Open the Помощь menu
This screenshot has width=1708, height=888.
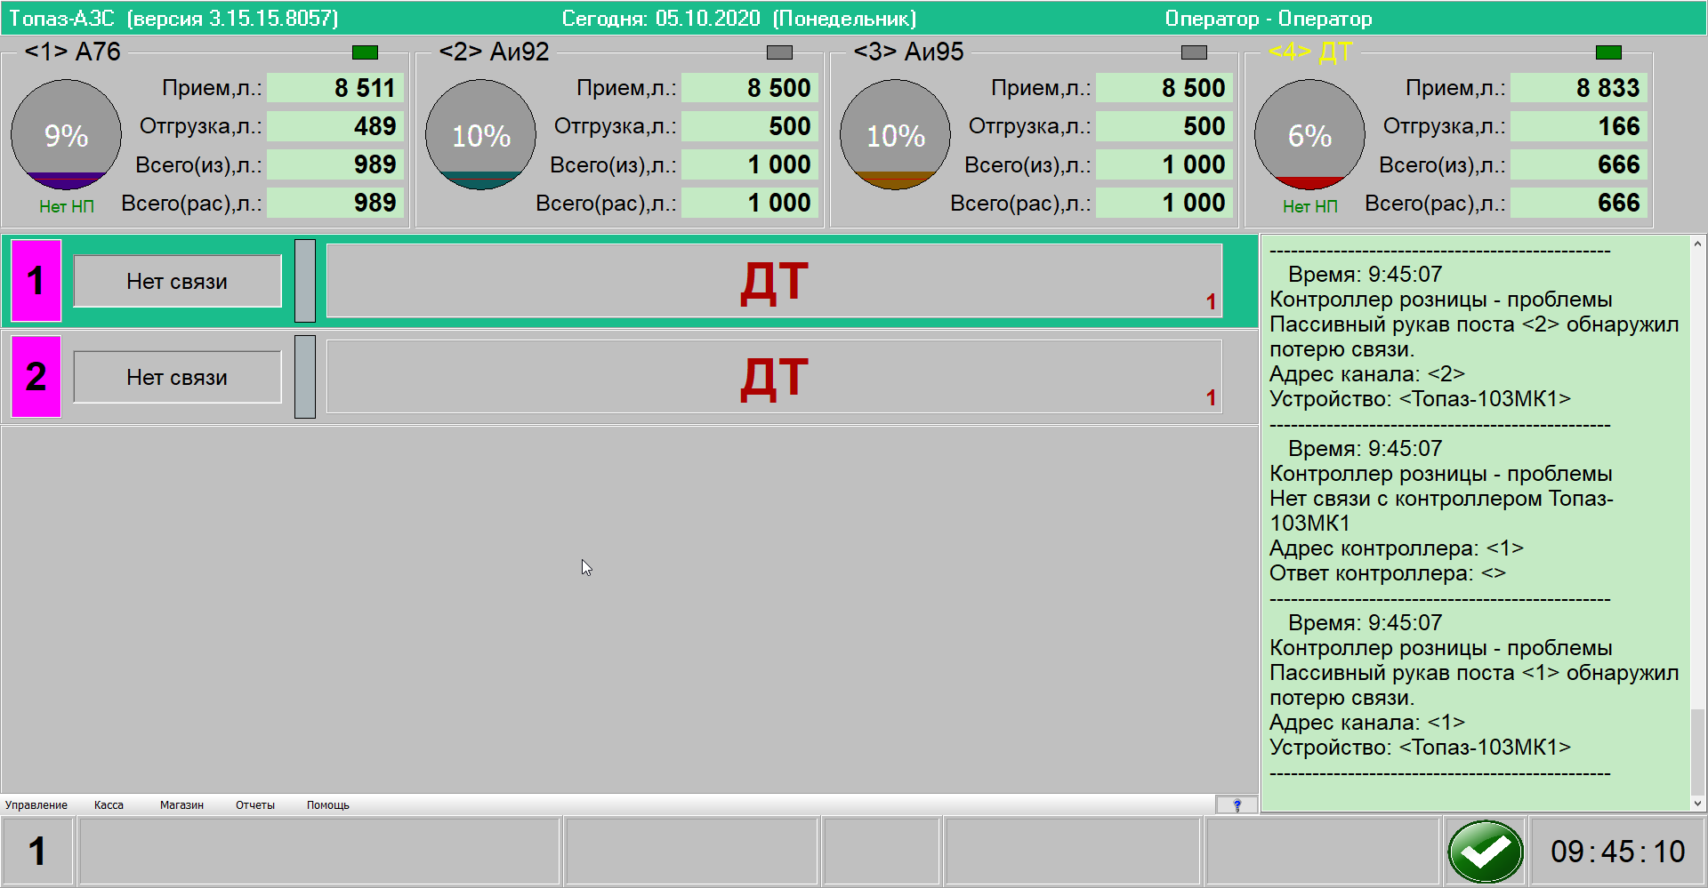point(328,805)
